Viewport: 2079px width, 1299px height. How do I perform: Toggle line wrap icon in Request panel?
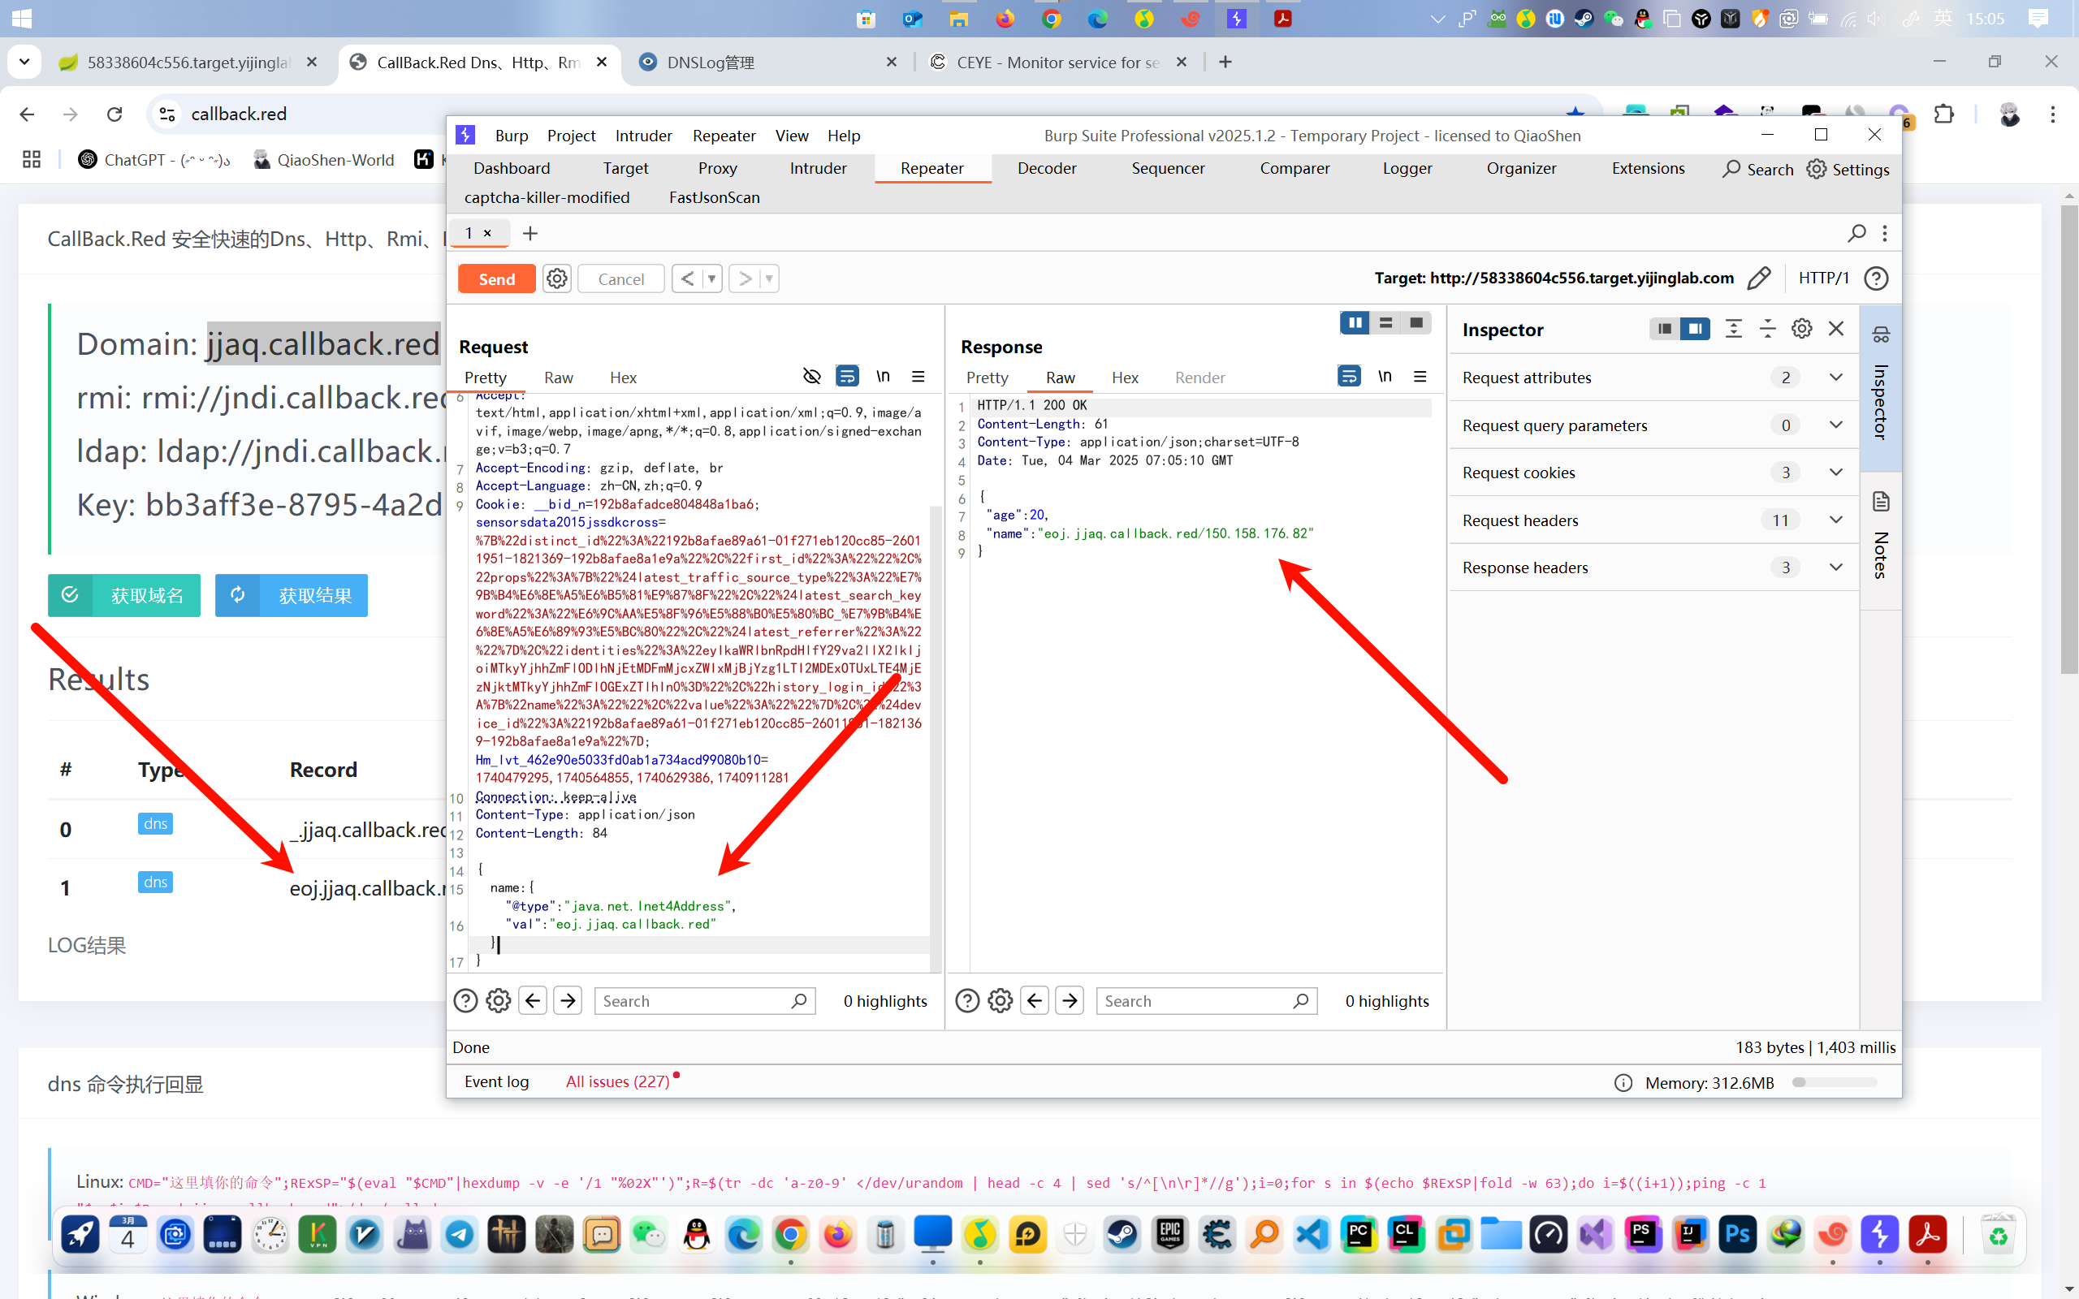point(847,376)
